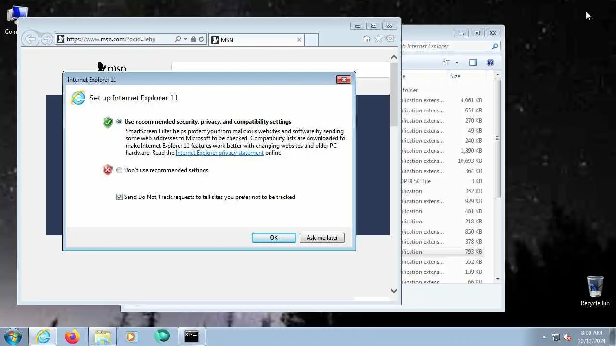616x346 pixels.
Task: Select Use recommended security settings radio
Action: click(119, 122)
